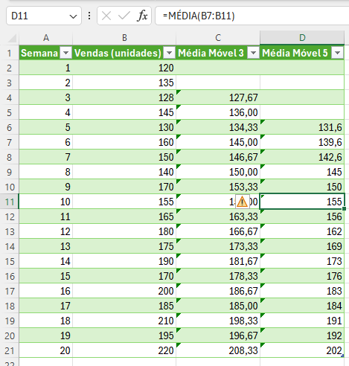The image size is (349, 366).
Task: Click the formula bar text =MÉDIA(B7:B11)
Action: [x=199, y=16]
